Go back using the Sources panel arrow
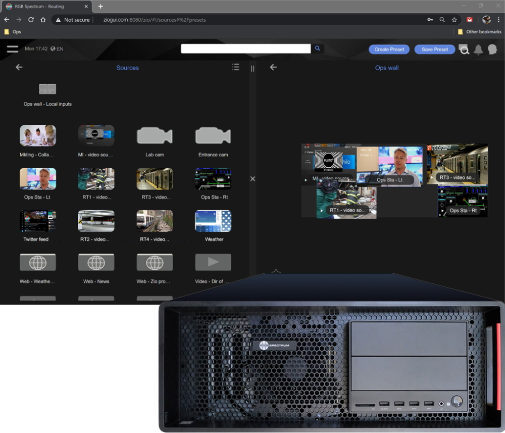Screen dimensions: 505x433 (x=19, y=67)
